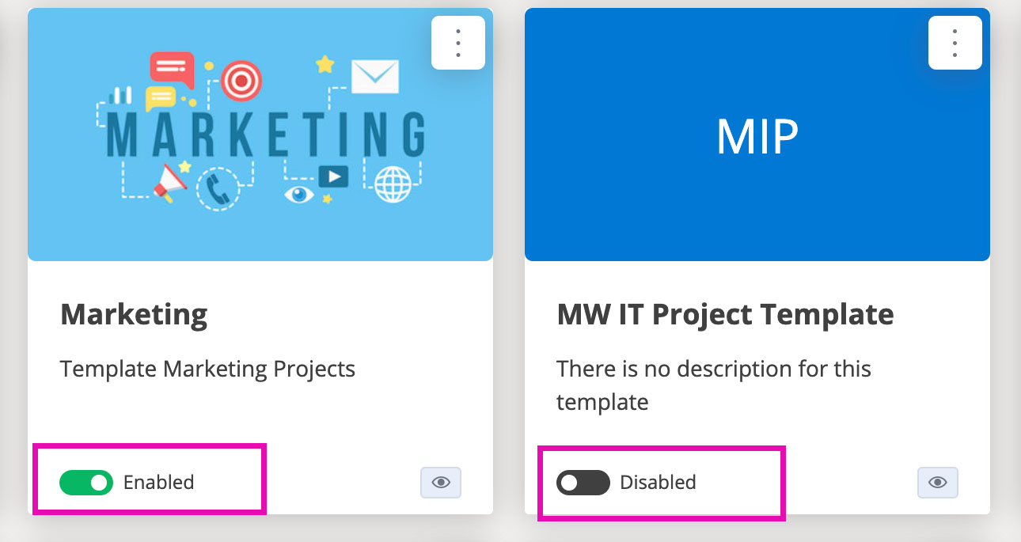
Task: Click the Template Marketing Projects description text
Action: pos(207,370)
